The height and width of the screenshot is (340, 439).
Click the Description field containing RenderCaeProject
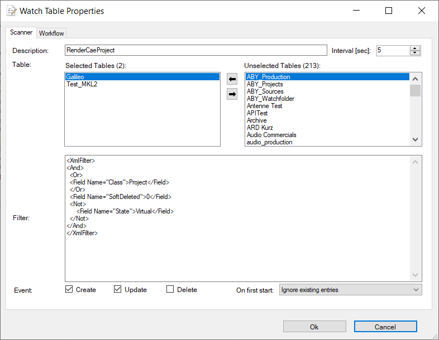(195, 50)
